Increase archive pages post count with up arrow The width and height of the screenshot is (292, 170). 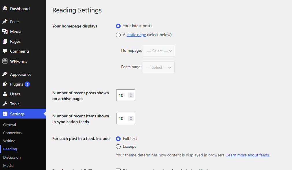[131, 94]
